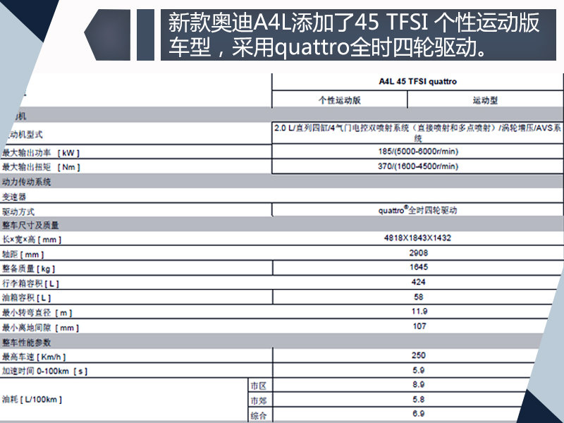Select the '2.0 L/直列四缸' engine description cell
The image size is (564, 423).
[417, 133]
